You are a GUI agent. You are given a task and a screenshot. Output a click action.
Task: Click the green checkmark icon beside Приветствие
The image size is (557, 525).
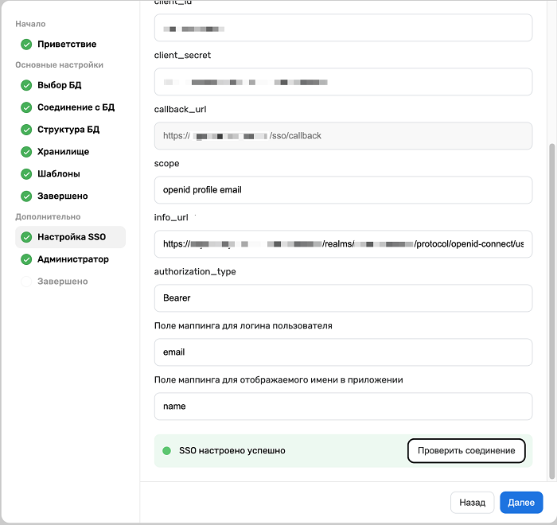[x=27, y=45]
